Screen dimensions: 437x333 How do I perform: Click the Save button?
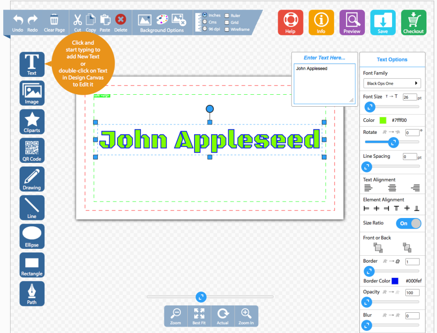383,23
